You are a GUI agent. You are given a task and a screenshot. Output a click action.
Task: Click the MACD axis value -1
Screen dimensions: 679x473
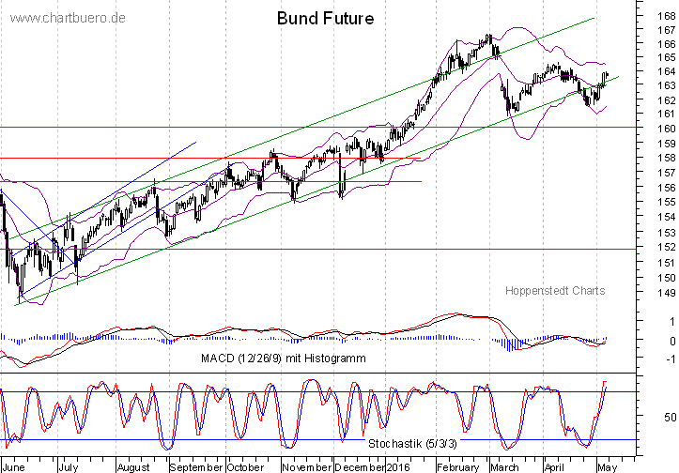[x=670, y=359]
